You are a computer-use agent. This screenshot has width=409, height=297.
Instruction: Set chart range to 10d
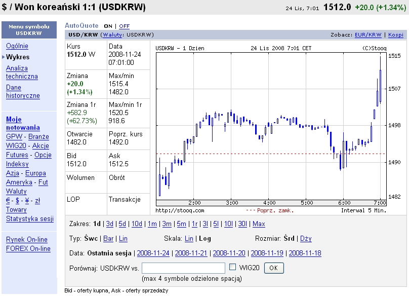137,224
